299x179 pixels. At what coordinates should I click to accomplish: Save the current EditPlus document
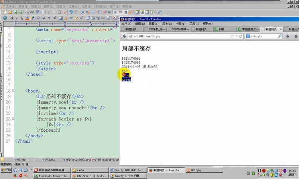[x=16, y=12]
